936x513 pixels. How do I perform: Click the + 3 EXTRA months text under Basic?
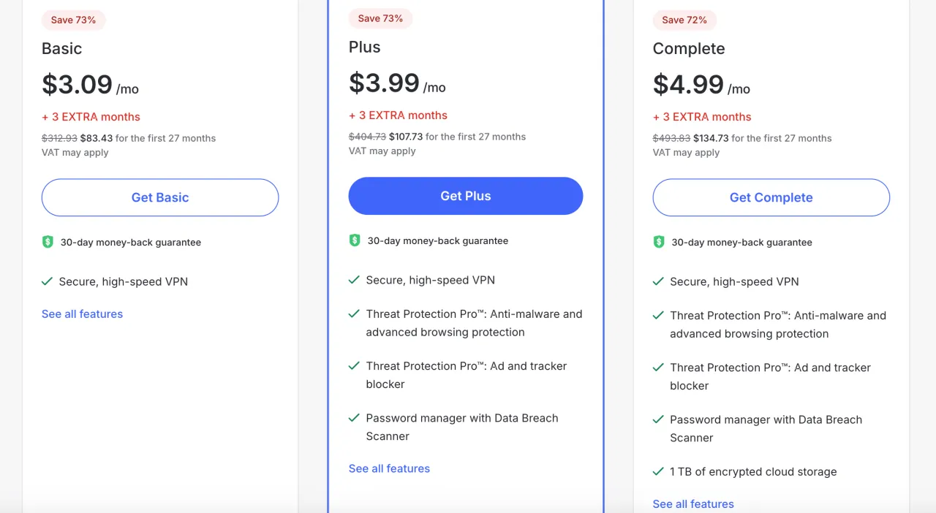tap(91, 117)
